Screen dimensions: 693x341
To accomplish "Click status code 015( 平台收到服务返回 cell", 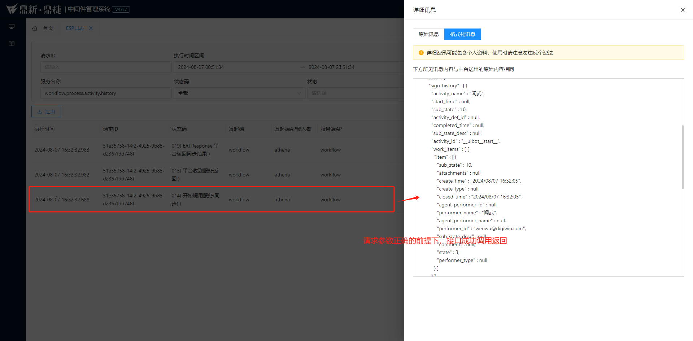I will point(195,175).
